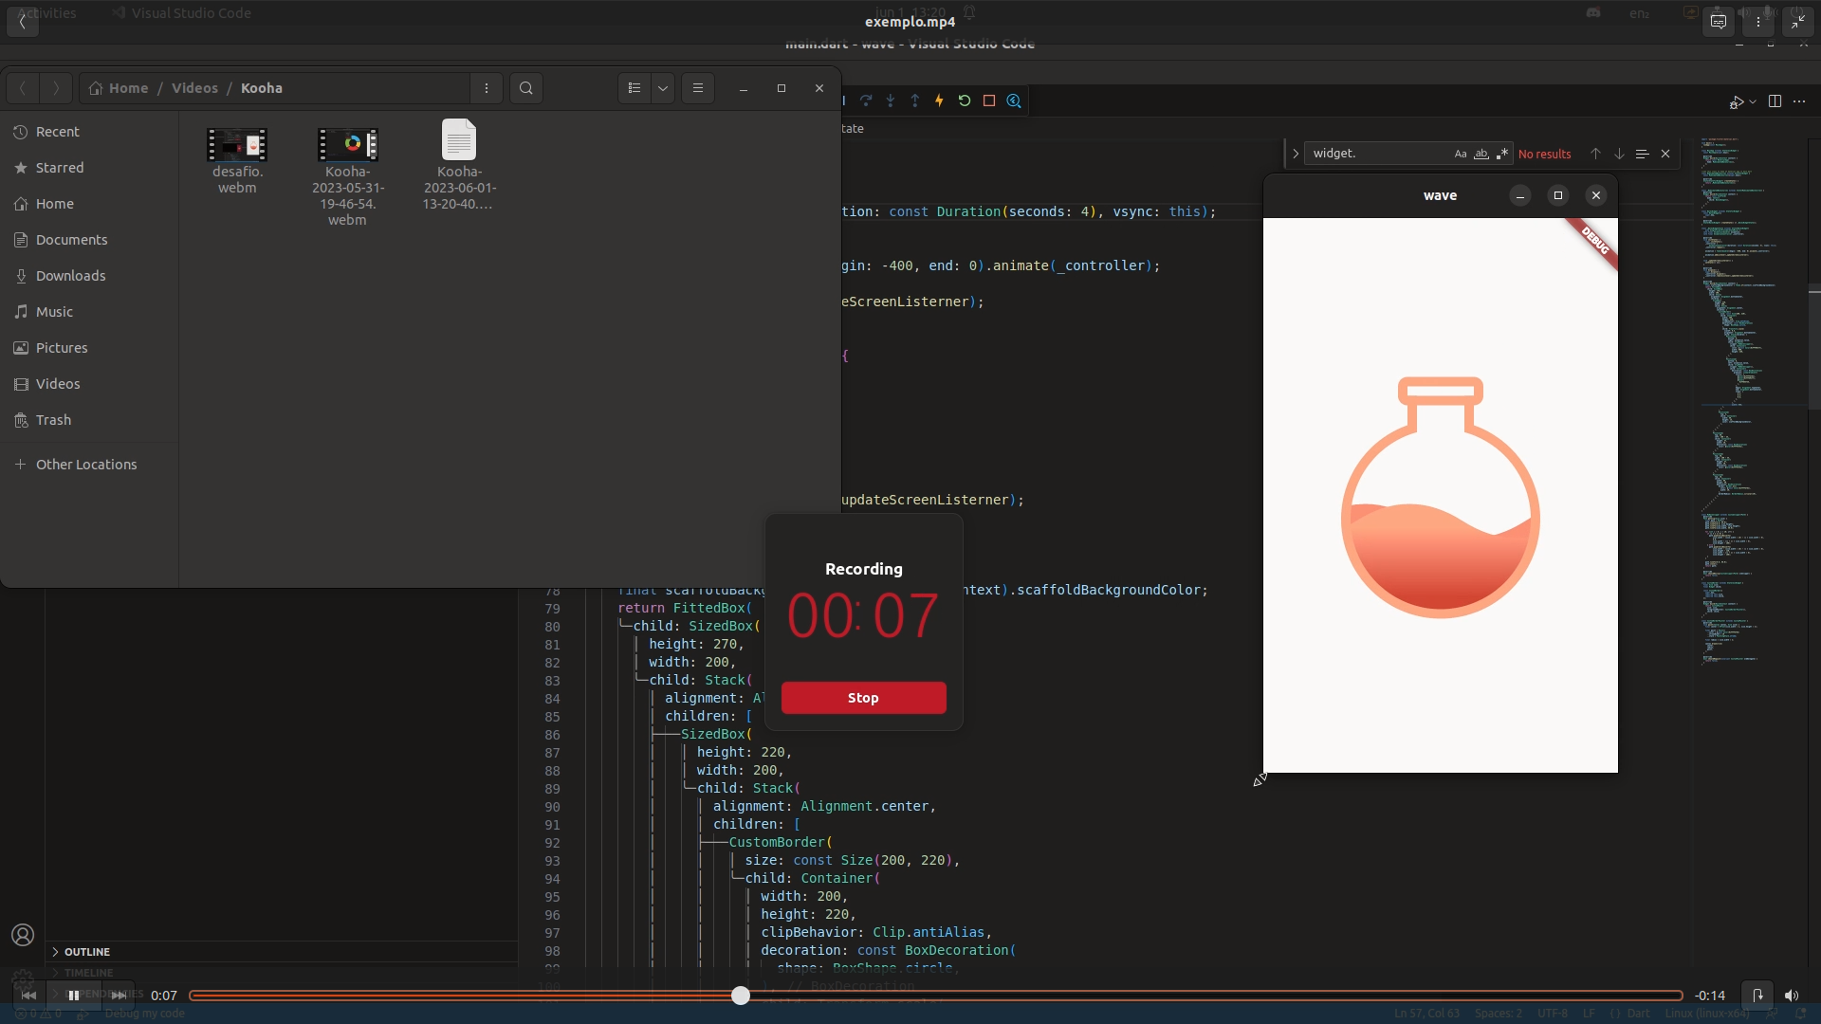Open the Activities overview
Viewport: 1821px width, 1024px height.
pos(44,12)
